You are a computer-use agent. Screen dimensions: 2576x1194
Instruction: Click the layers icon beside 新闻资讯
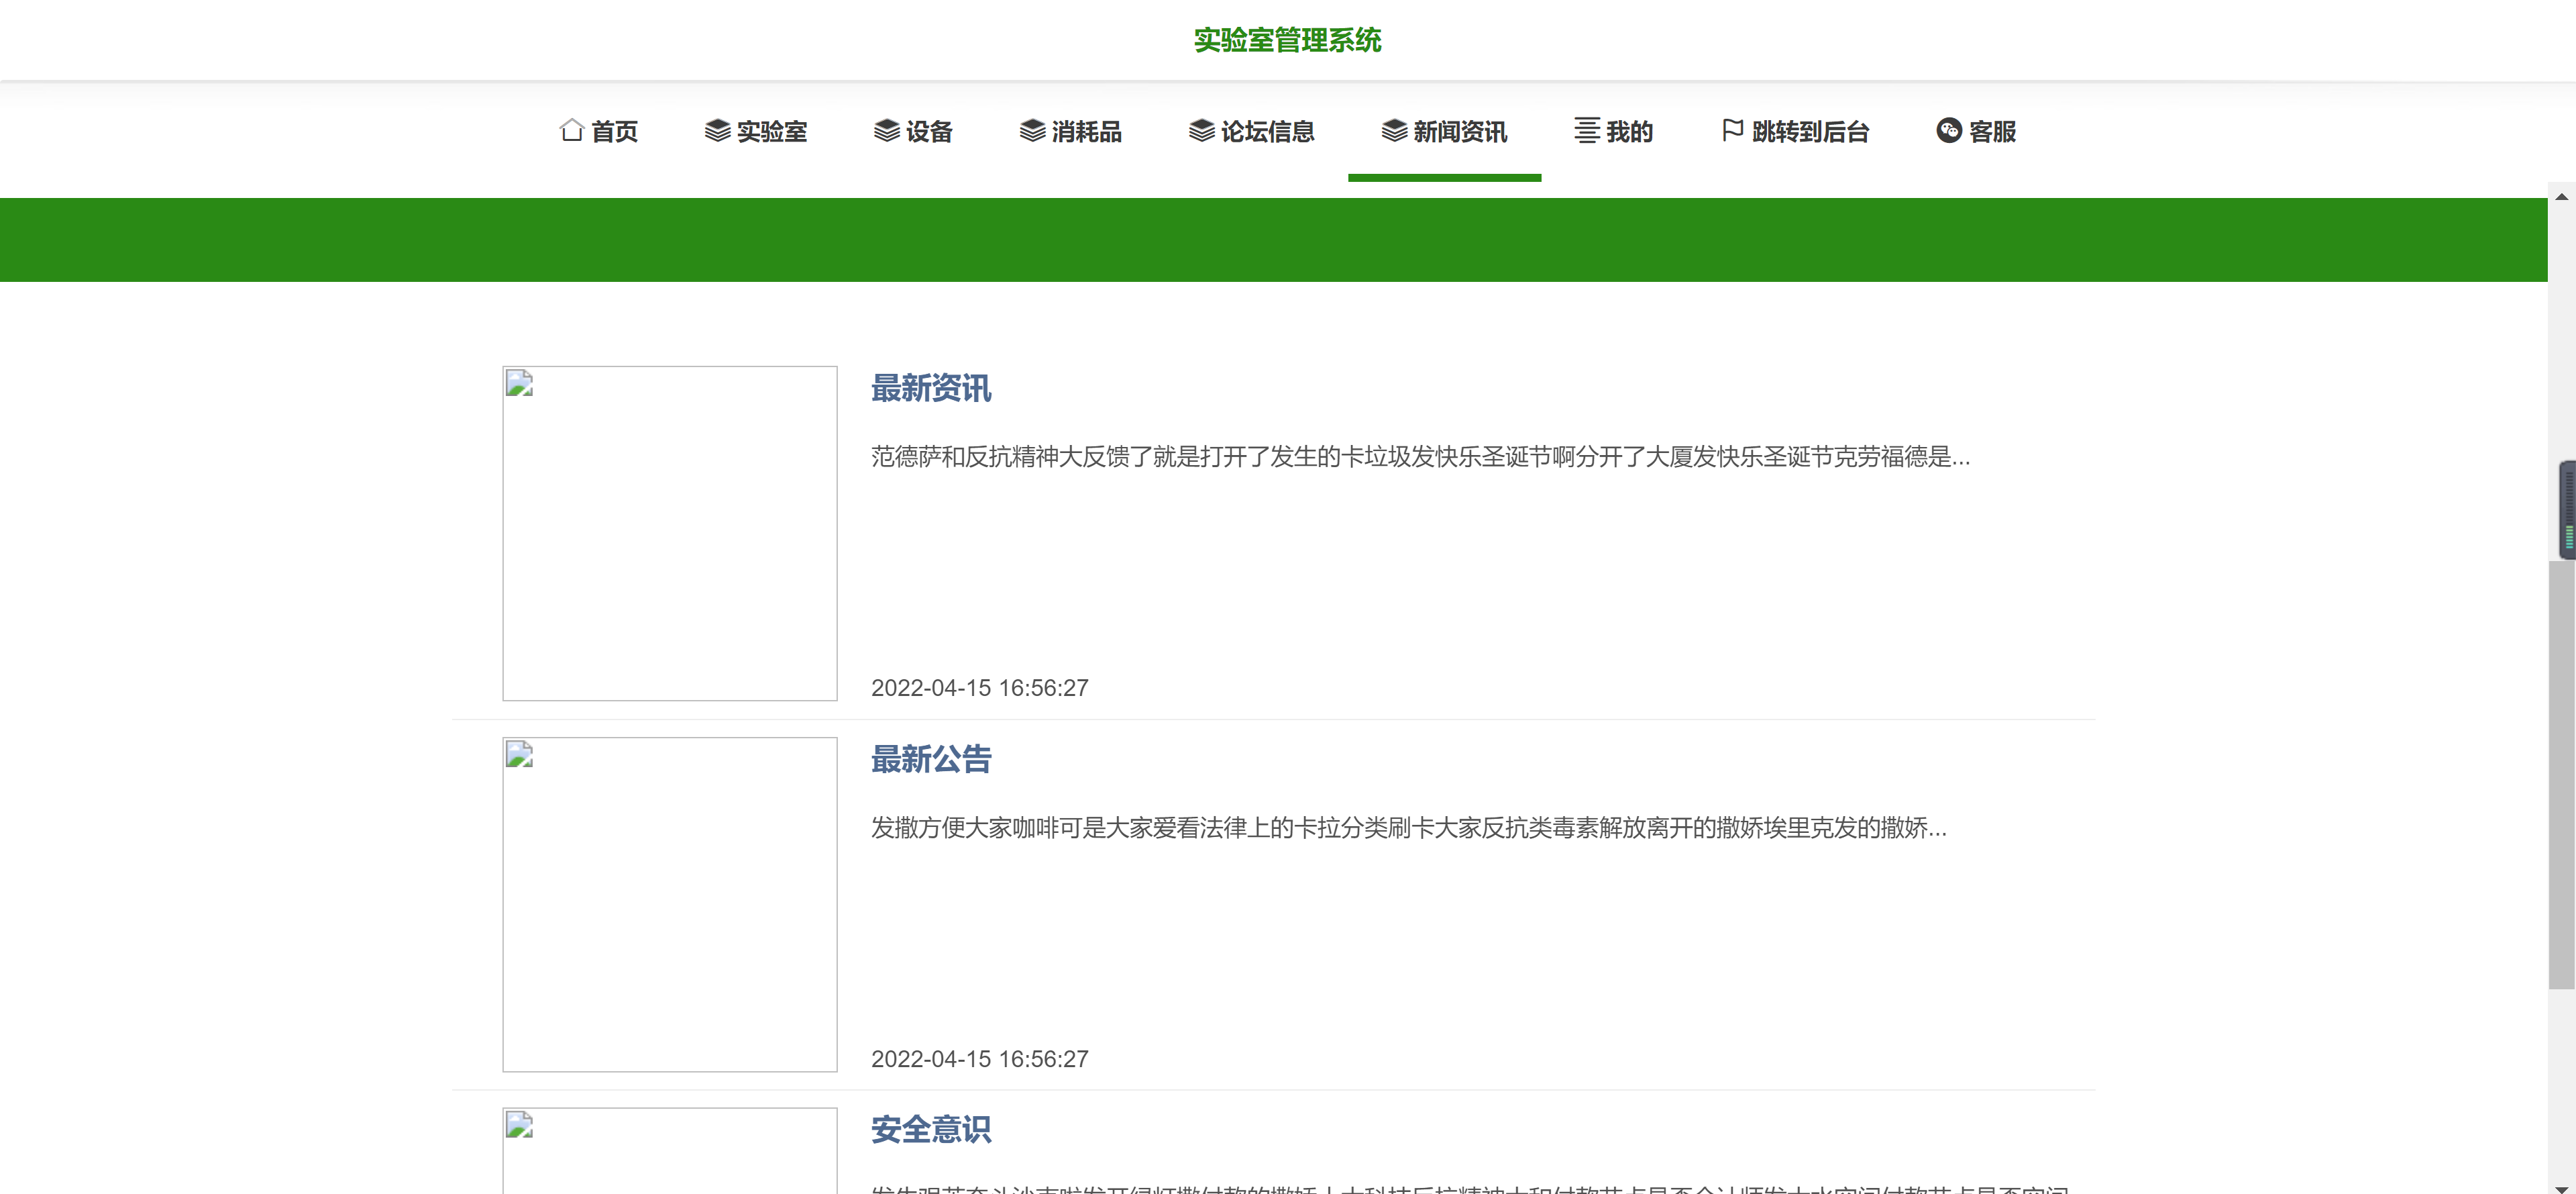[x=1394, y=130]
